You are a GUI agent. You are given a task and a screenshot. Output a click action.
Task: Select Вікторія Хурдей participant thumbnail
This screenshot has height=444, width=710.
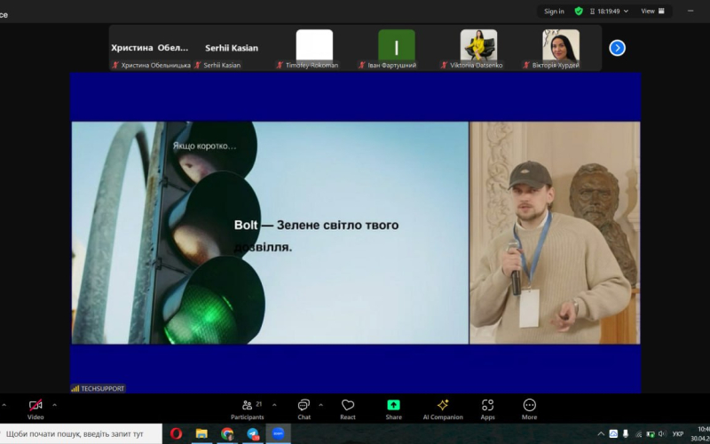tap(561, 48)
